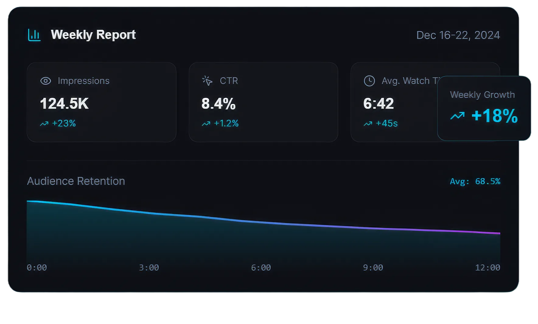Click the 6:00 marker on retention chart
The image size is (538, 324).
point(261,268)
